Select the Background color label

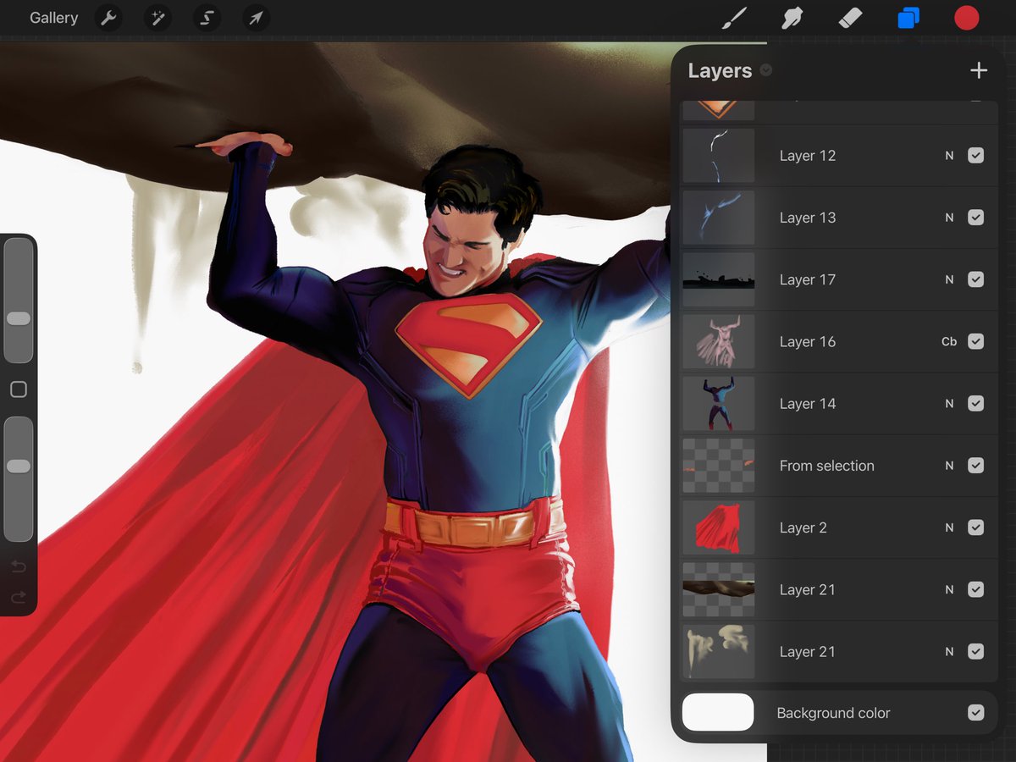pyautogui.click(x=834, y=713)
